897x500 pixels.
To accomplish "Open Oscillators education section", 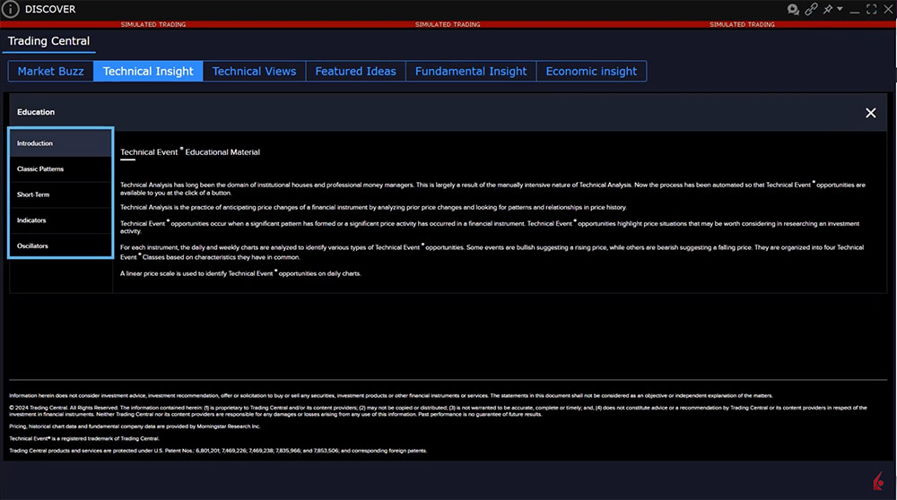I will [61, 246].
